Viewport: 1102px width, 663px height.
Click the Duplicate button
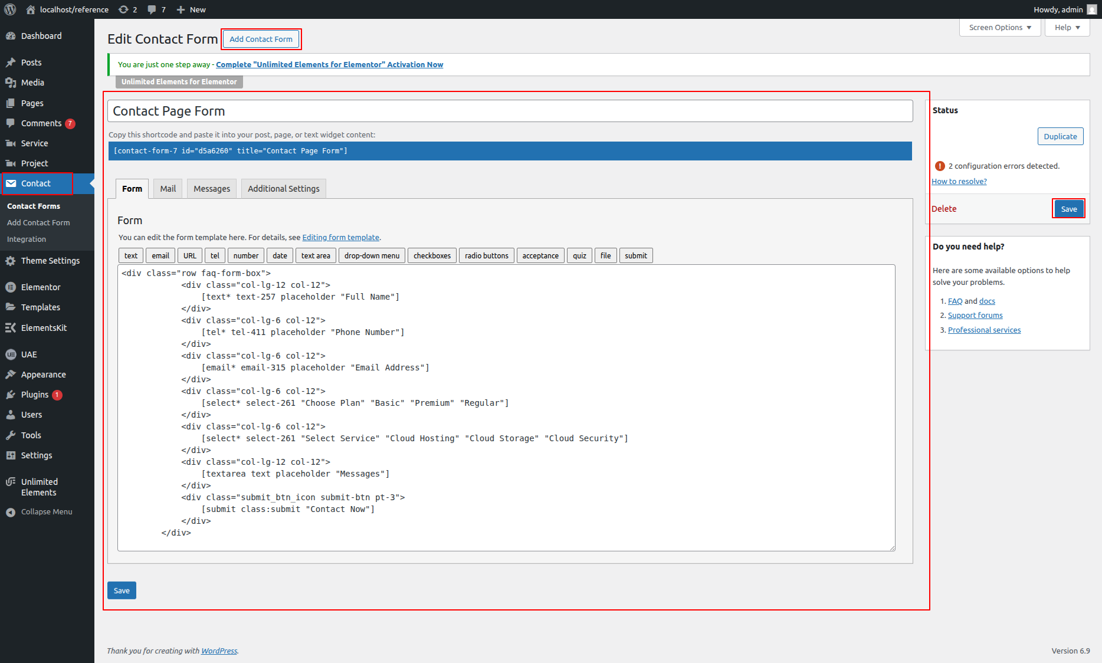point(1060,136)
